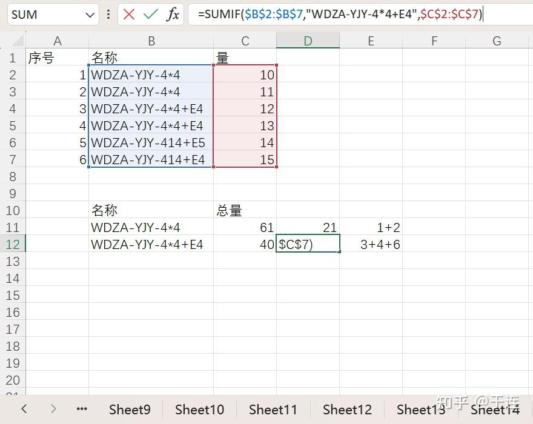Click cell D11 with value 21
Screen dimensions: 533x424
pos(308,227)
